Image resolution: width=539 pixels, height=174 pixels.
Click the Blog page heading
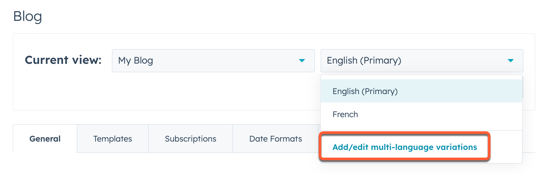coord(28,16)
